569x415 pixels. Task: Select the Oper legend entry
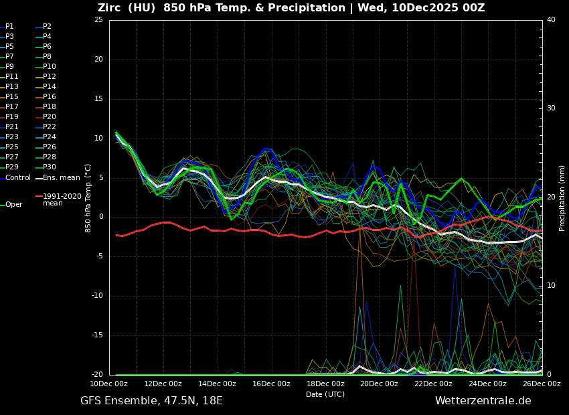[x=13, y=205]
